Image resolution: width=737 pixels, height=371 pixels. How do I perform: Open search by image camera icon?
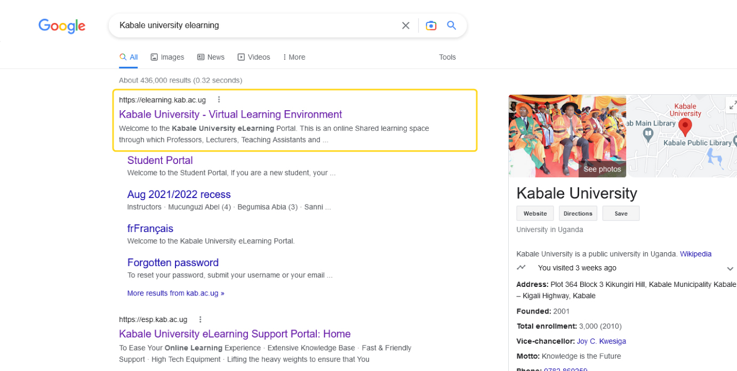431,26
